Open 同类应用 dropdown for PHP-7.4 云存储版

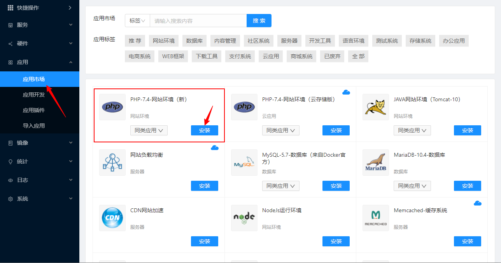pos(281,130)
